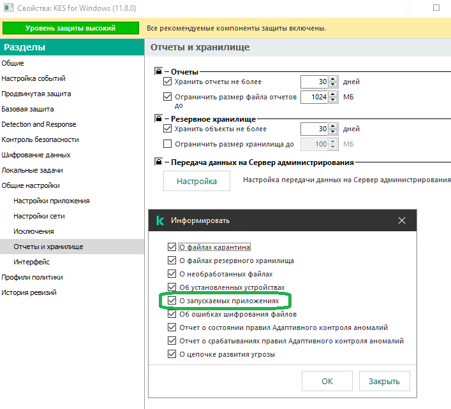Click the lock icon next to Отчеты

[158, 71]
